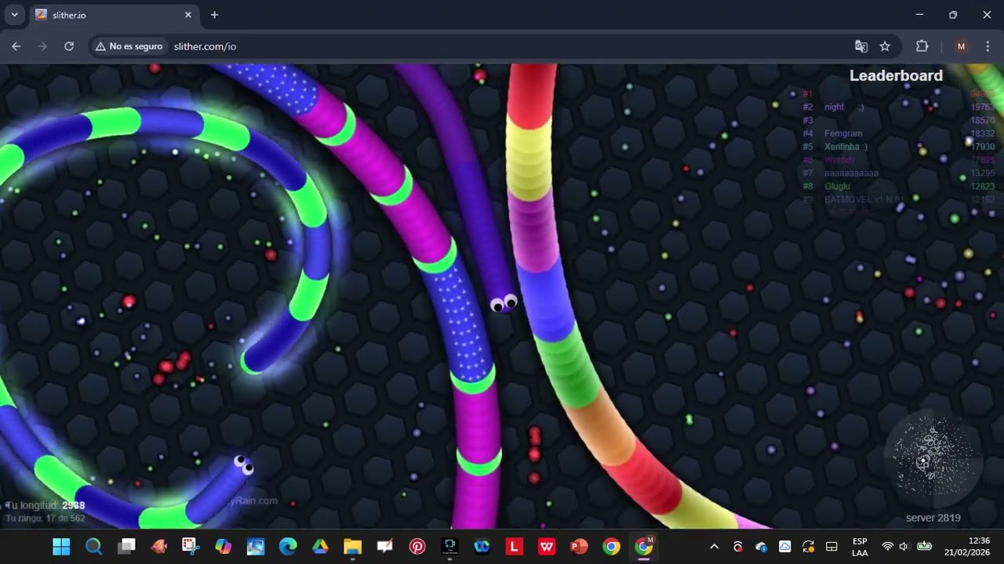
Task: Open the Chrome extensions puzzle icon
Action: (922, 46)
